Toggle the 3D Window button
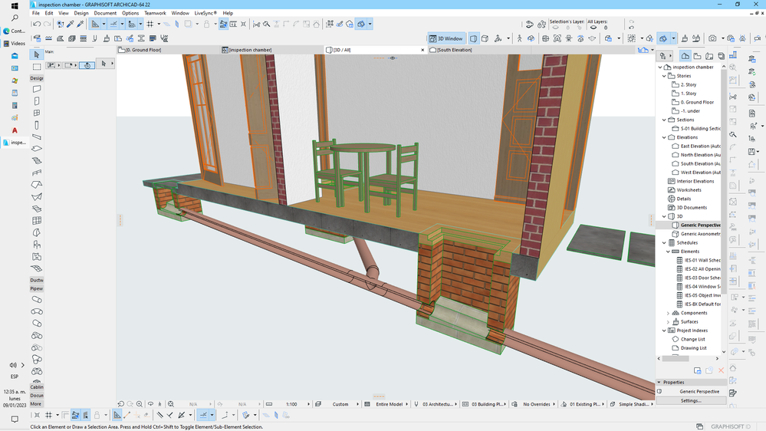This screenshot has width=766, height=431. (x=445, y=38)
